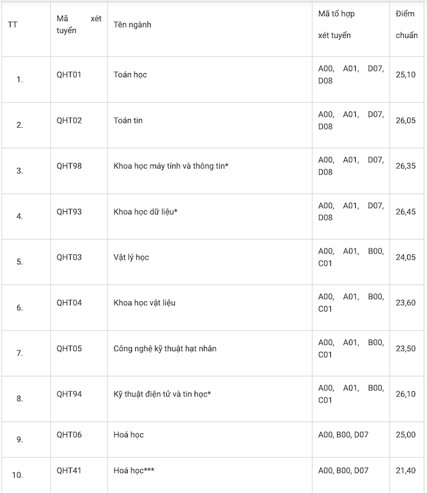Select the QHT93 code cell
The height and width of the screenshot is (493, 427).
(69, 212)
